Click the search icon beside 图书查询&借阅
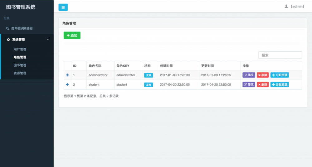 [x=7, y=28]
